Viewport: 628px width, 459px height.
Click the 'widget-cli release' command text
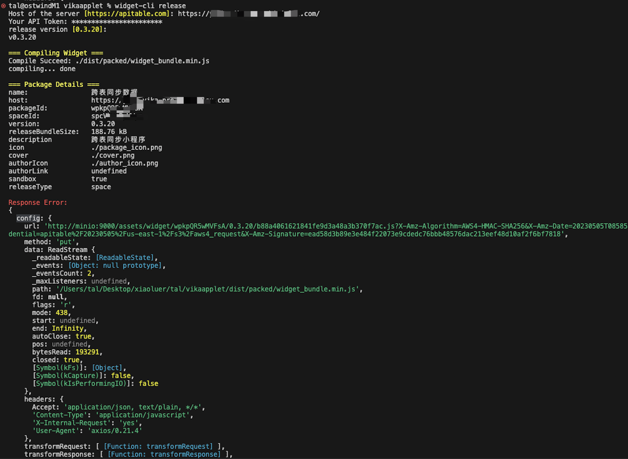[x=150, y=6]
